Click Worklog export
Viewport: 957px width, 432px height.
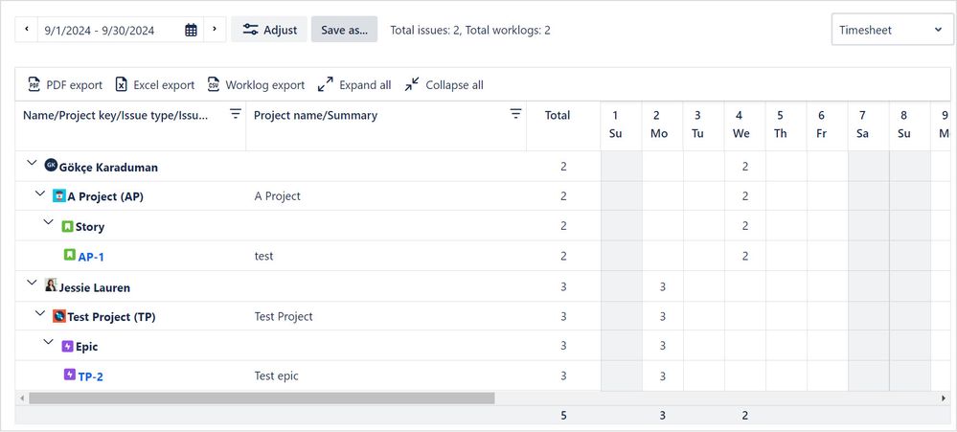click(x=256, y=85)
